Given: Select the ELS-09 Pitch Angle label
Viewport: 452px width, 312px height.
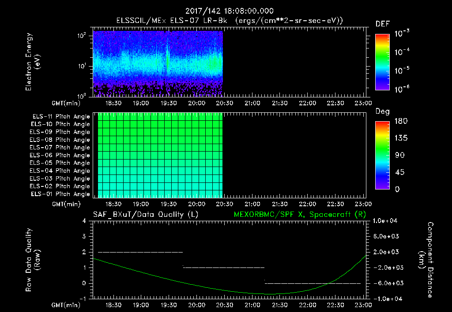Looking at the screenshot, I should pos(60,132).
